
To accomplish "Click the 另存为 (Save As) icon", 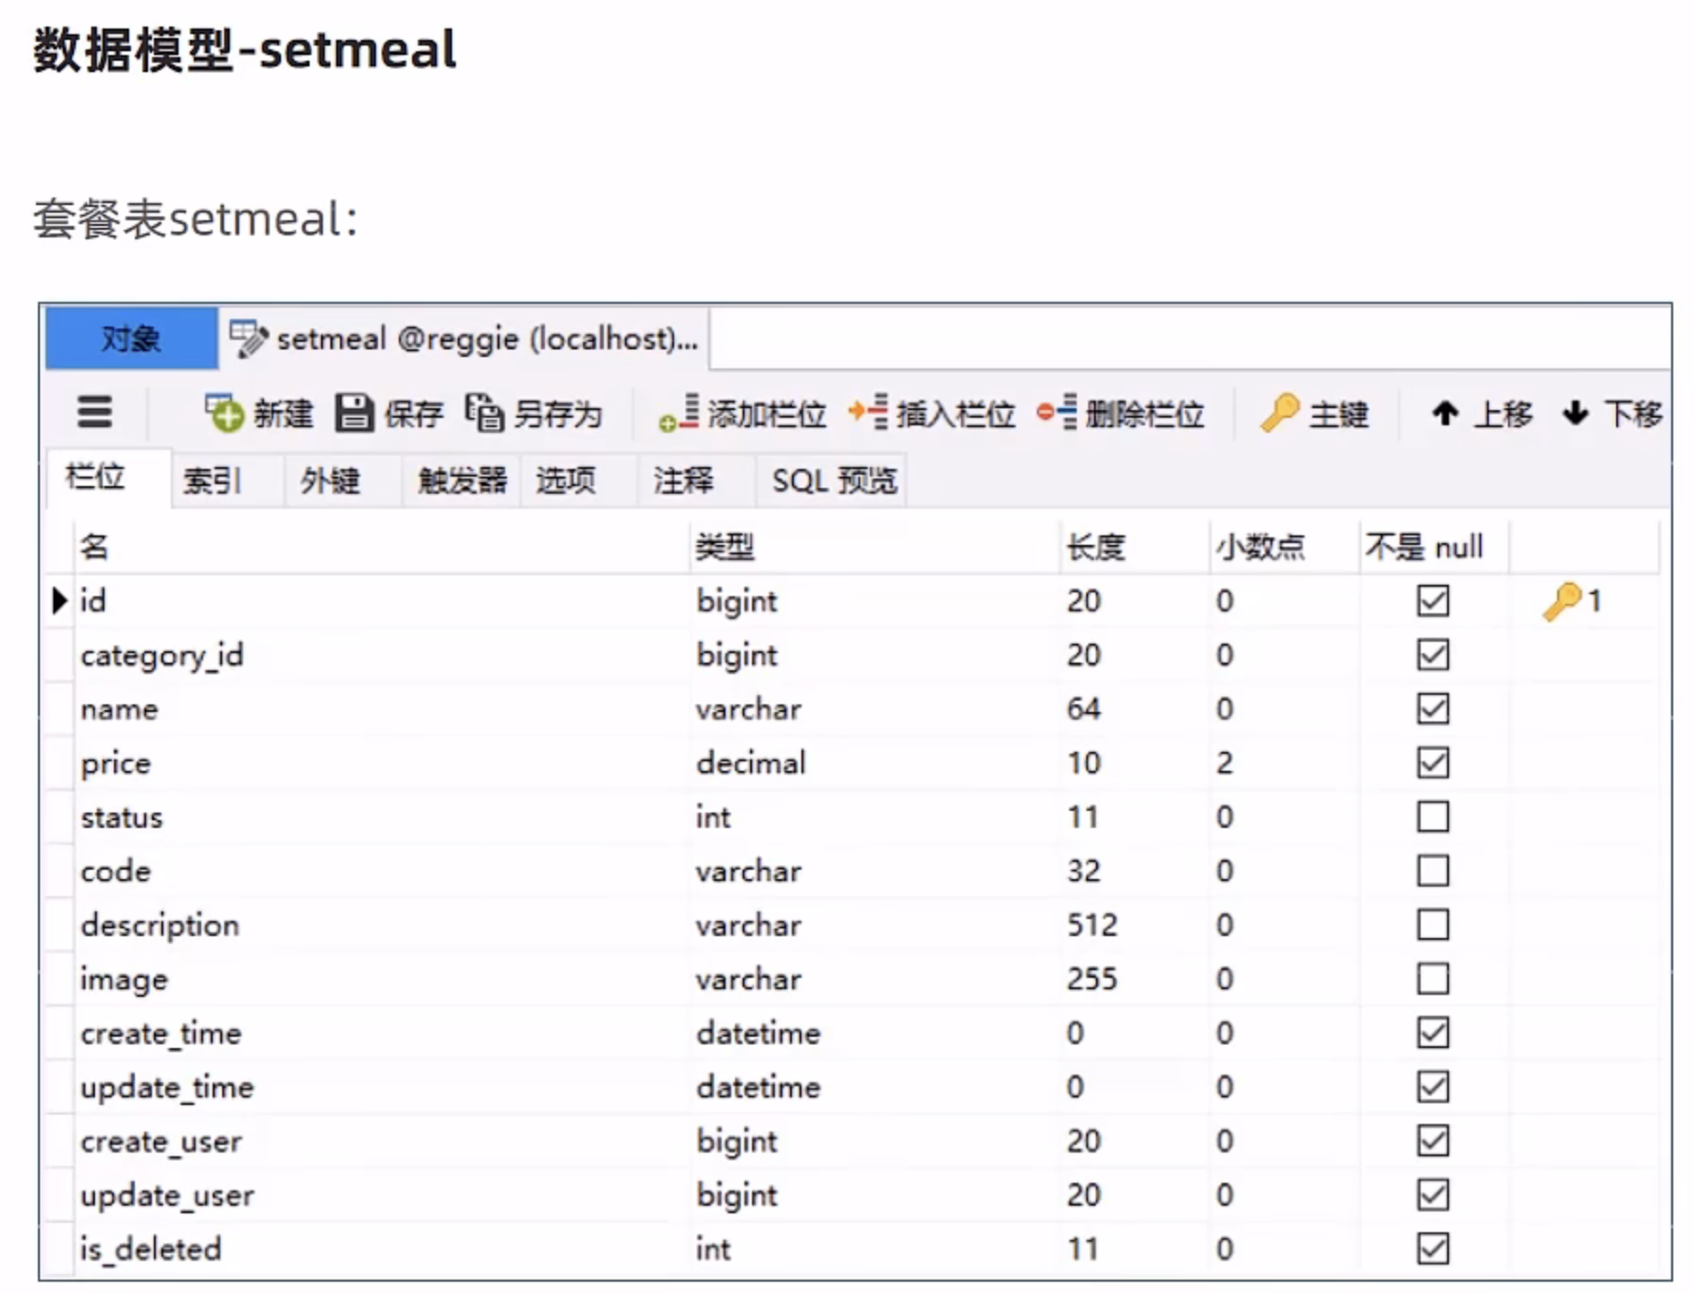I will coord(484,414).
